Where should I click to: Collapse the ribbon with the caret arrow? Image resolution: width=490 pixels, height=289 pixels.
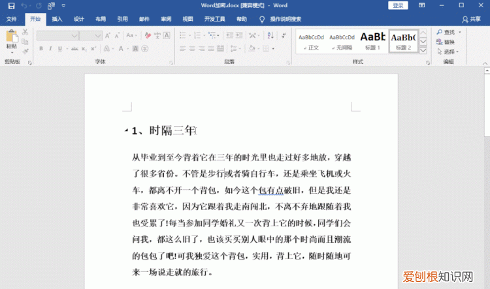[485, 63]
